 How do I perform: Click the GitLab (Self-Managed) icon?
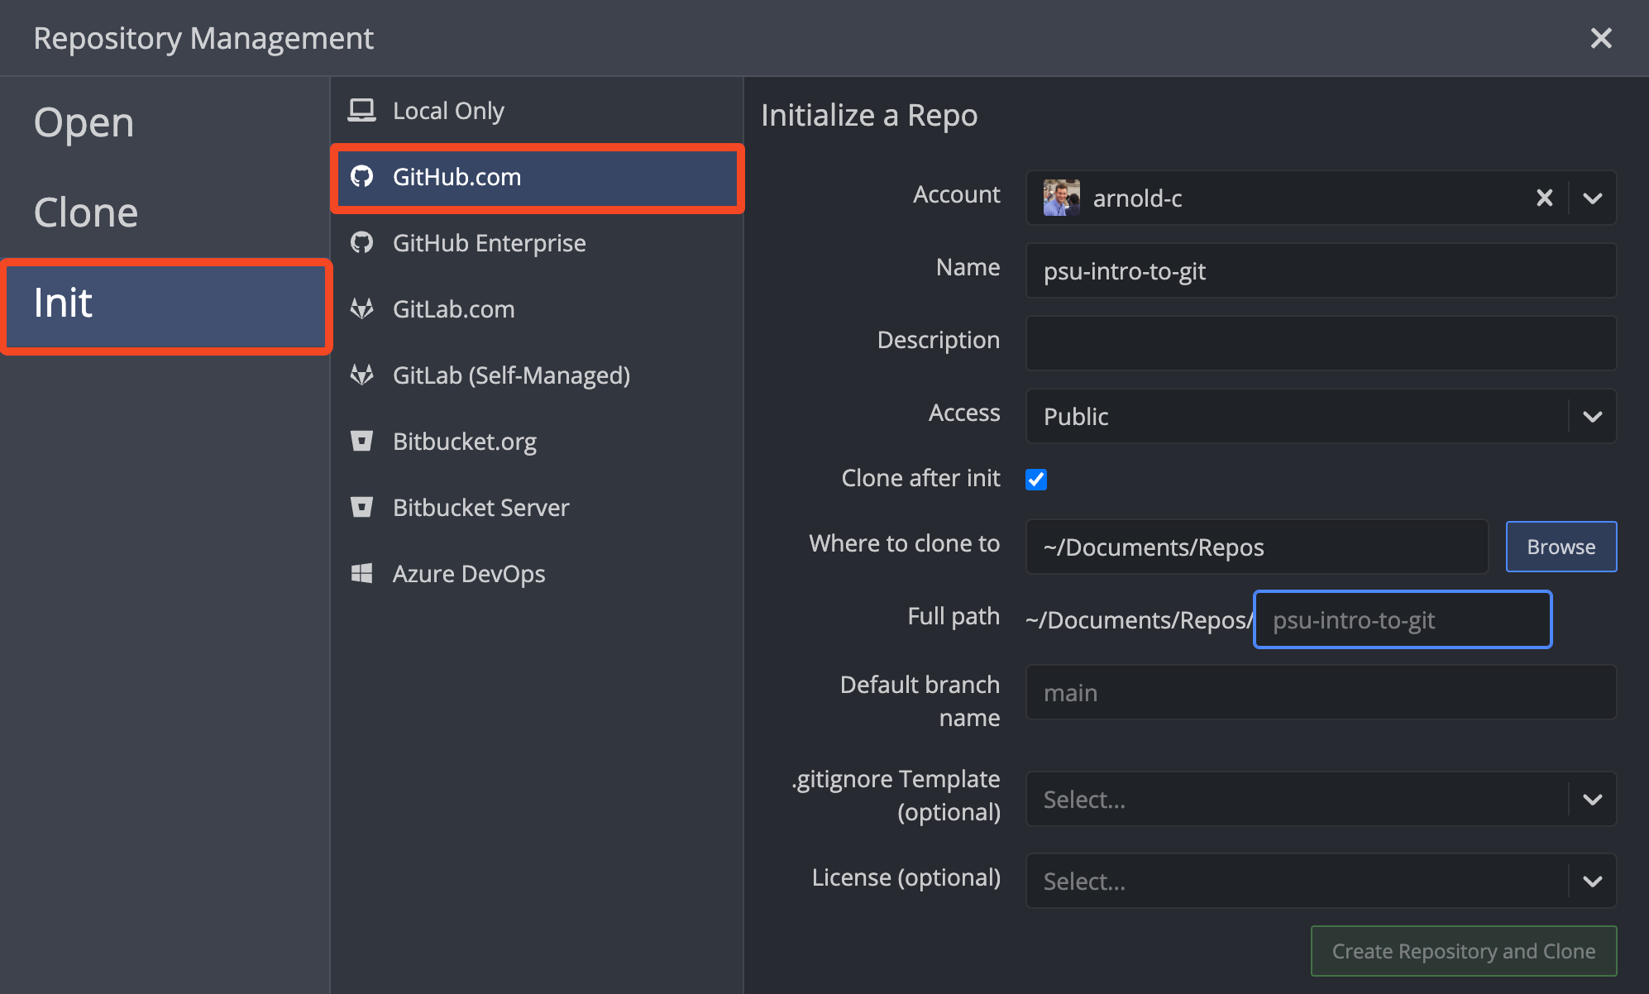click(361, 375)
